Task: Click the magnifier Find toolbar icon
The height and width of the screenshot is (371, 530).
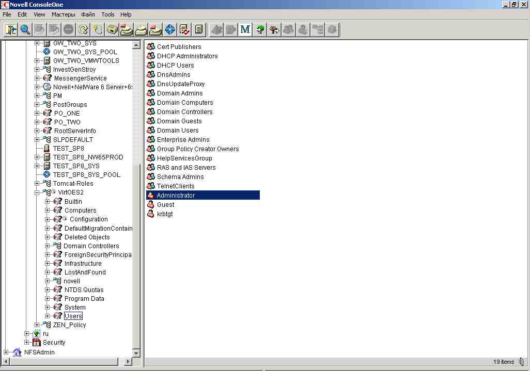Action: coord(25,30)
